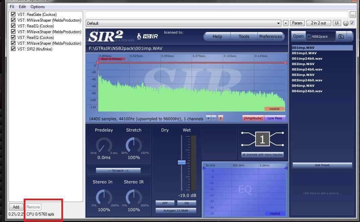The height and width of the screenshot is (222, 360).
Task: Disable the ReaGate plugin checkbox
Action: pos(13,15)
